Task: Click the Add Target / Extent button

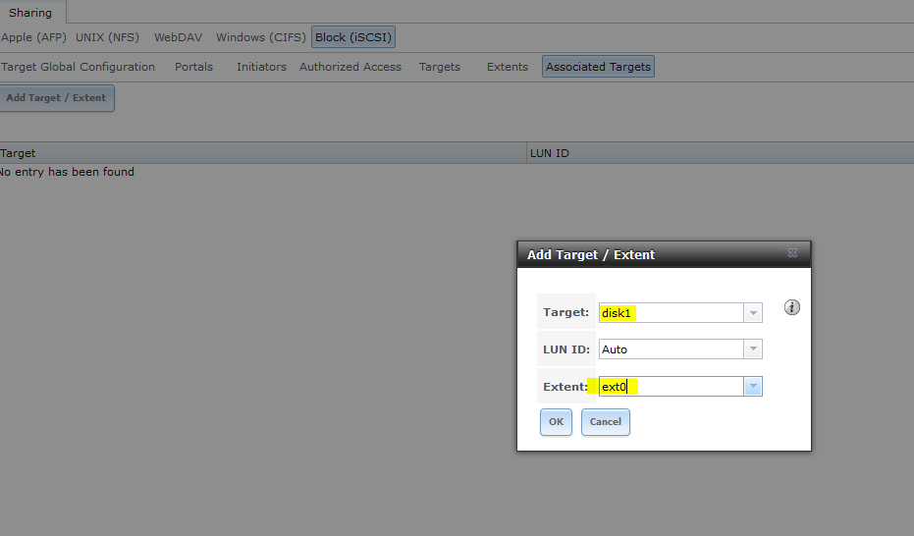Action: 57,98
